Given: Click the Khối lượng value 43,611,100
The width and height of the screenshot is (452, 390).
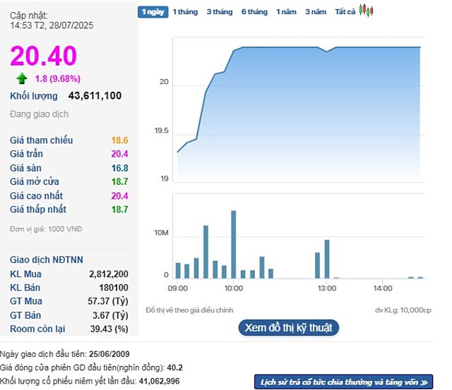Looking at the screenshot, I should pyautogui.click(x=95, y=96).
